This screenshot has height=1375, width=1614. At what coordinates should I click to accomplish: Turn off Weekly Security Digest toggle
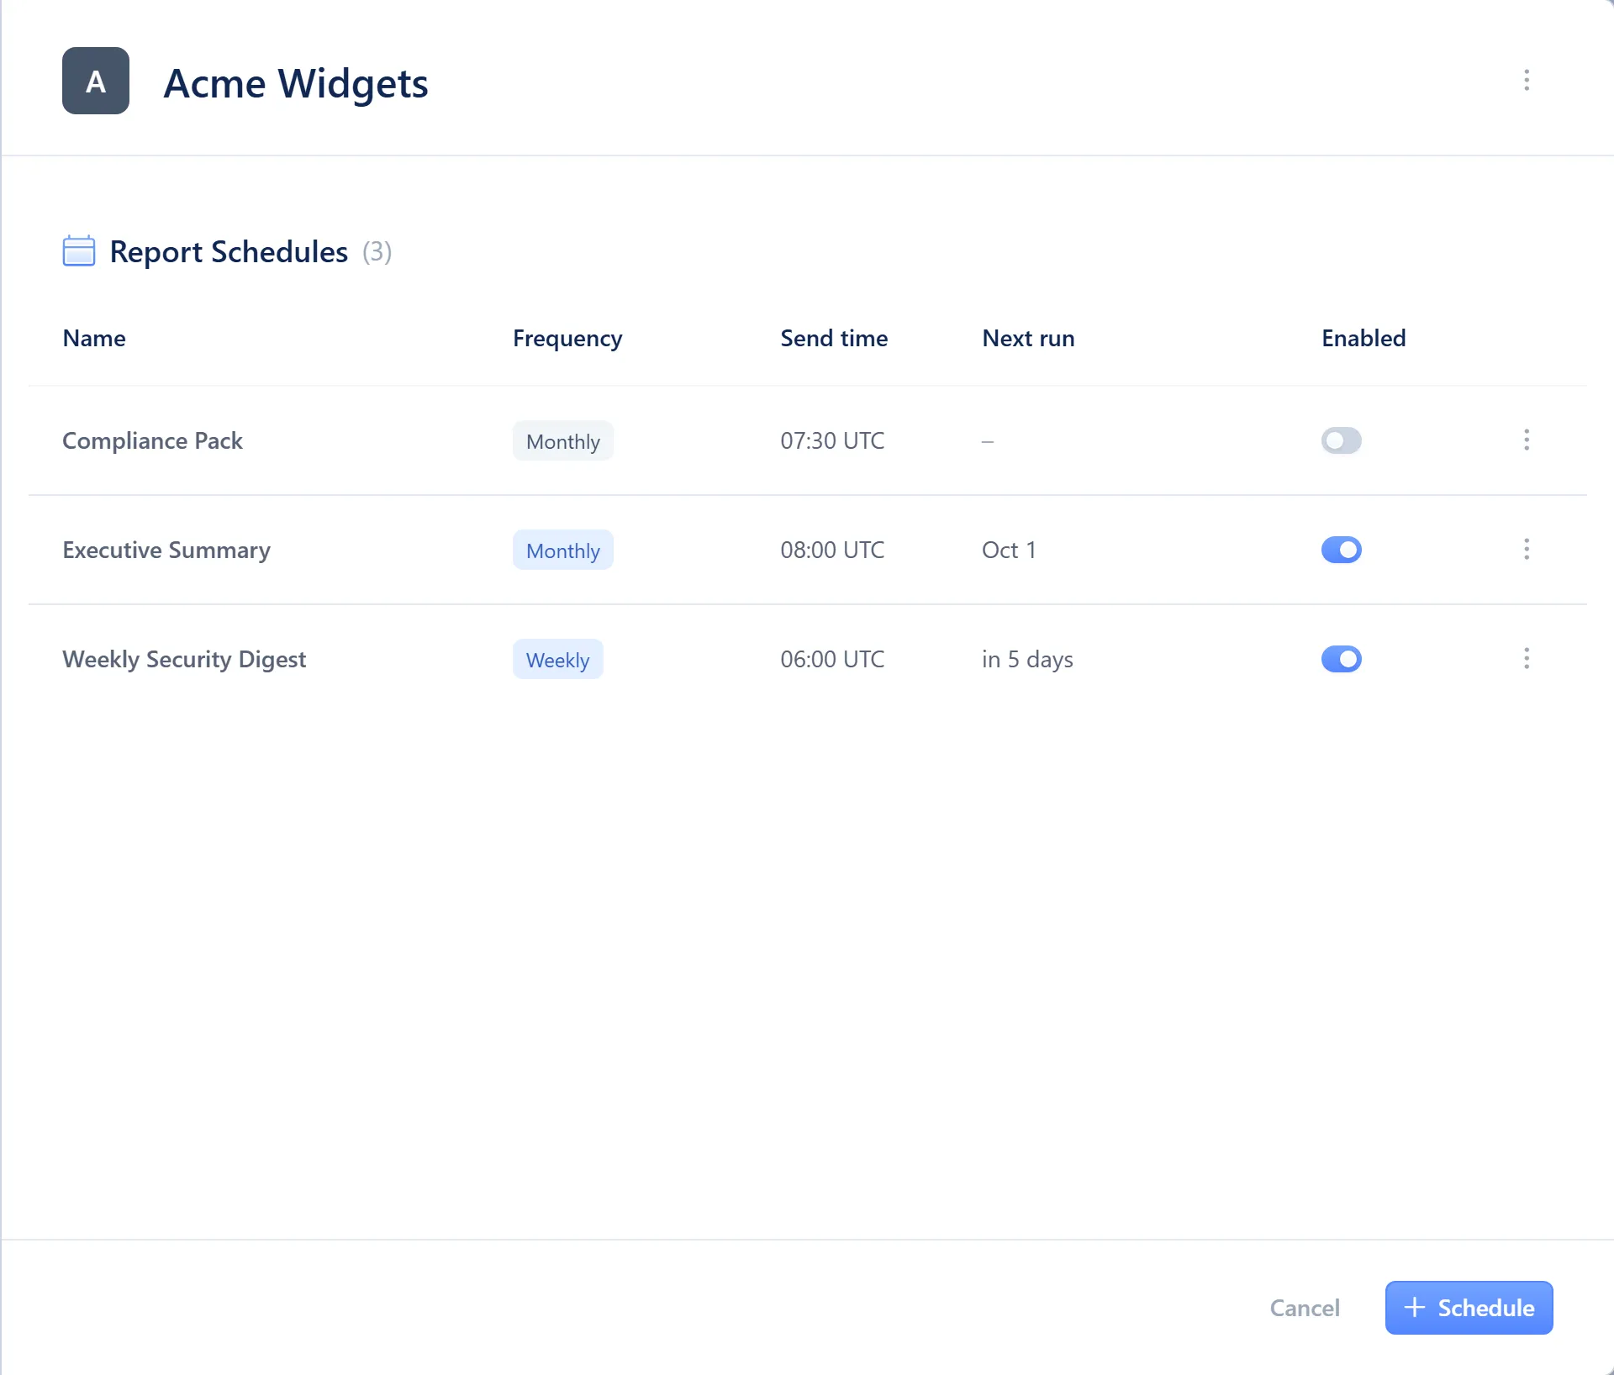coord(1341,659)
